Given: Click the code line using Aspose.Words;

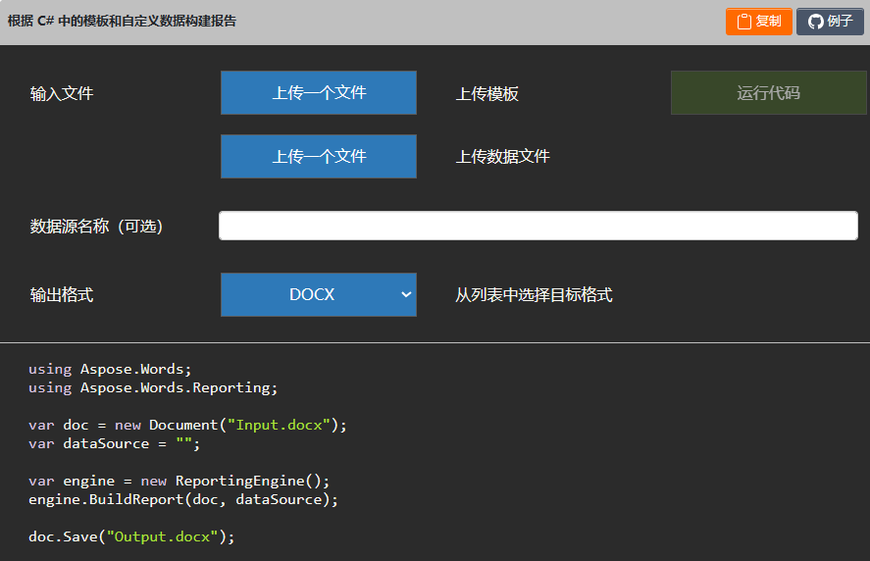Looking at the screenshot, I should [x=110, y=369].
